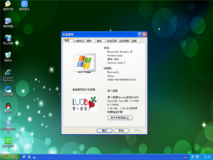Select the QQ浏览器 desktop icon

pos(8,91)
